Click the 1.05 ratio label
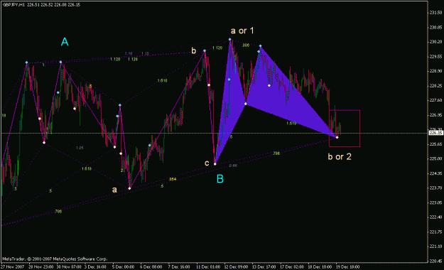444x270 pixels. 80,148
